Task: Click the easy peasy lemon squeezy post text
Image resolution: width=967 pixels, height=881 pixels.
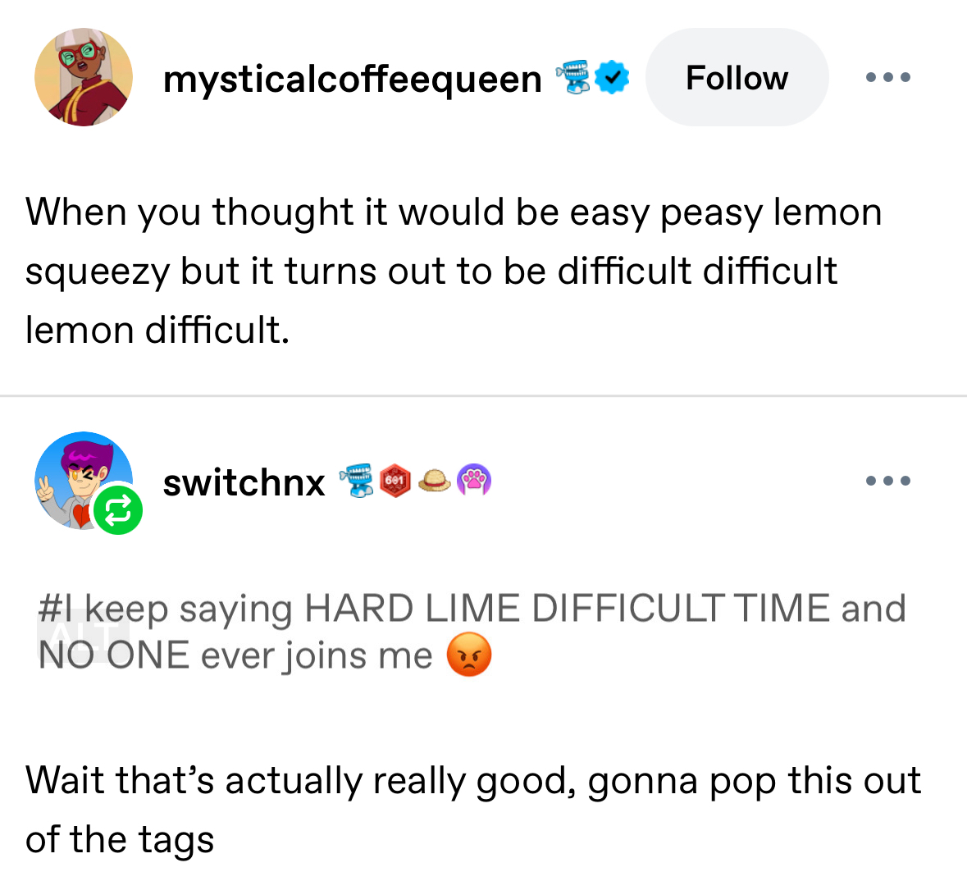Action: click(453, 271)
